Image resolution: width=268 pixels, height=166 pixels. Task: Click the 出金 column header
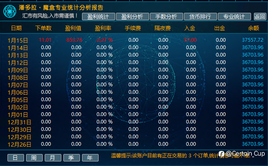(220, 28)
